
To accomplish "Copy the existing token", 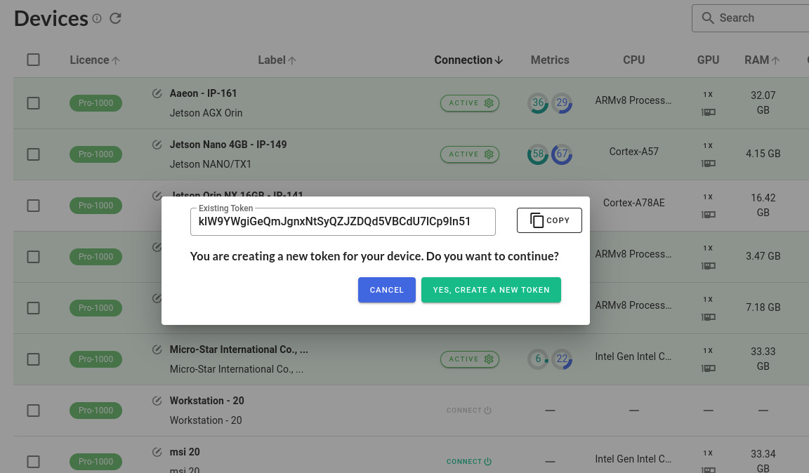I will [x=549, y=220].
